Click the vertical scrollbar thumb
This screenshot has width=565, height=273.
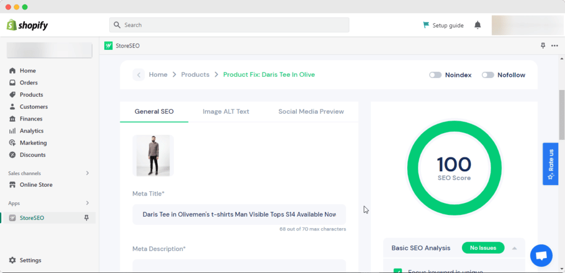coord(562,114)
